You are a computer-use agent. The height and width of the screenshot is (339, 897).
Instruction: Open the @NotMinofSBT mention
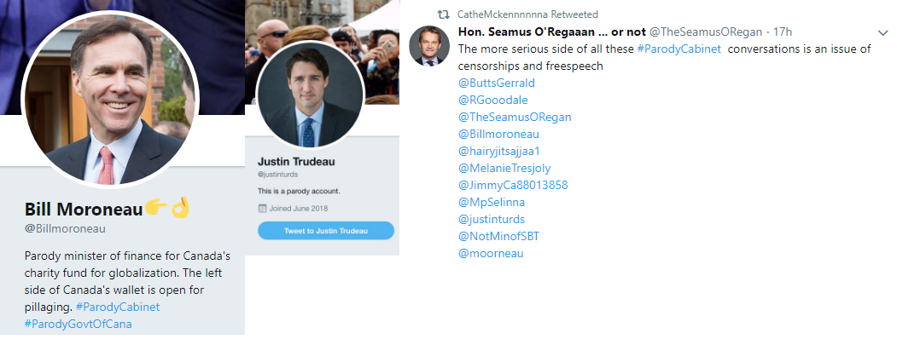(x=498, y=236)
